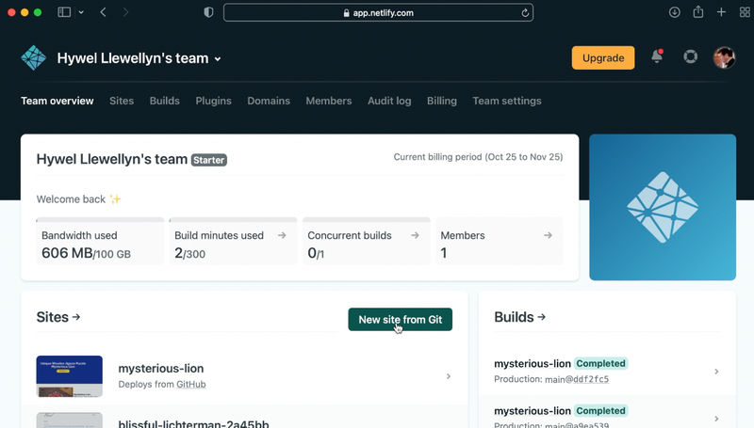This screenshot has height=428, width=754.
Task: Open the support lifebuoy icon
Action: coord(691,57)
